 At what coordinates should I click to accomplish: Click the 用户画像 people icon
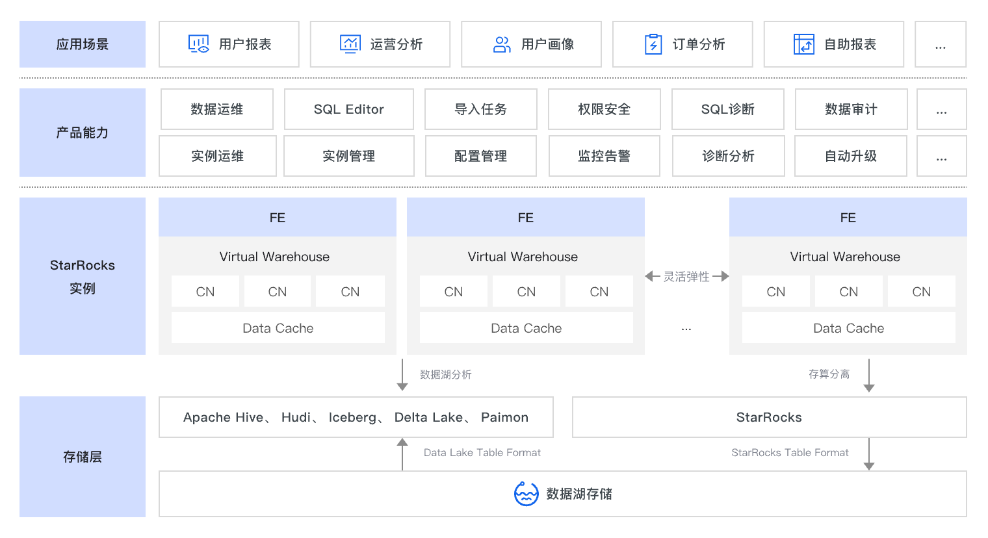click(x=501, y=44)
